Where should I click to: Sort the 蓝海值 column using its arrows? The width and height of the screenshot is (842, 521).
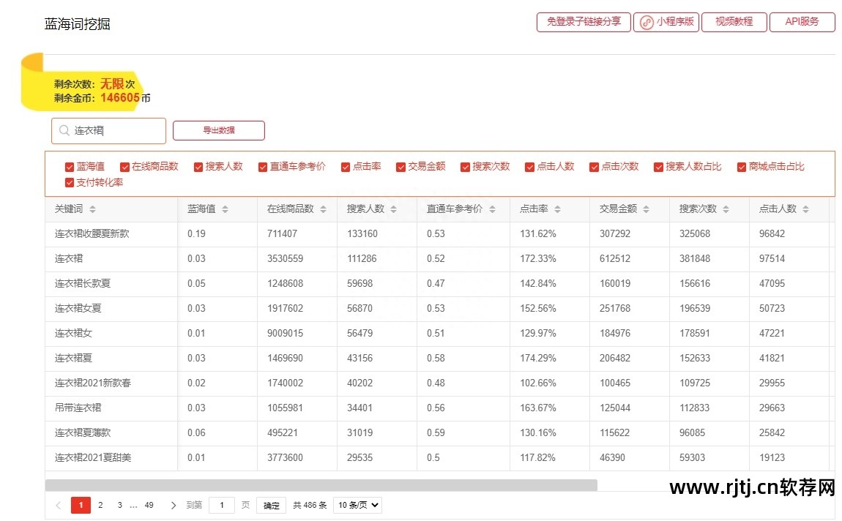(x=225, y=209)
